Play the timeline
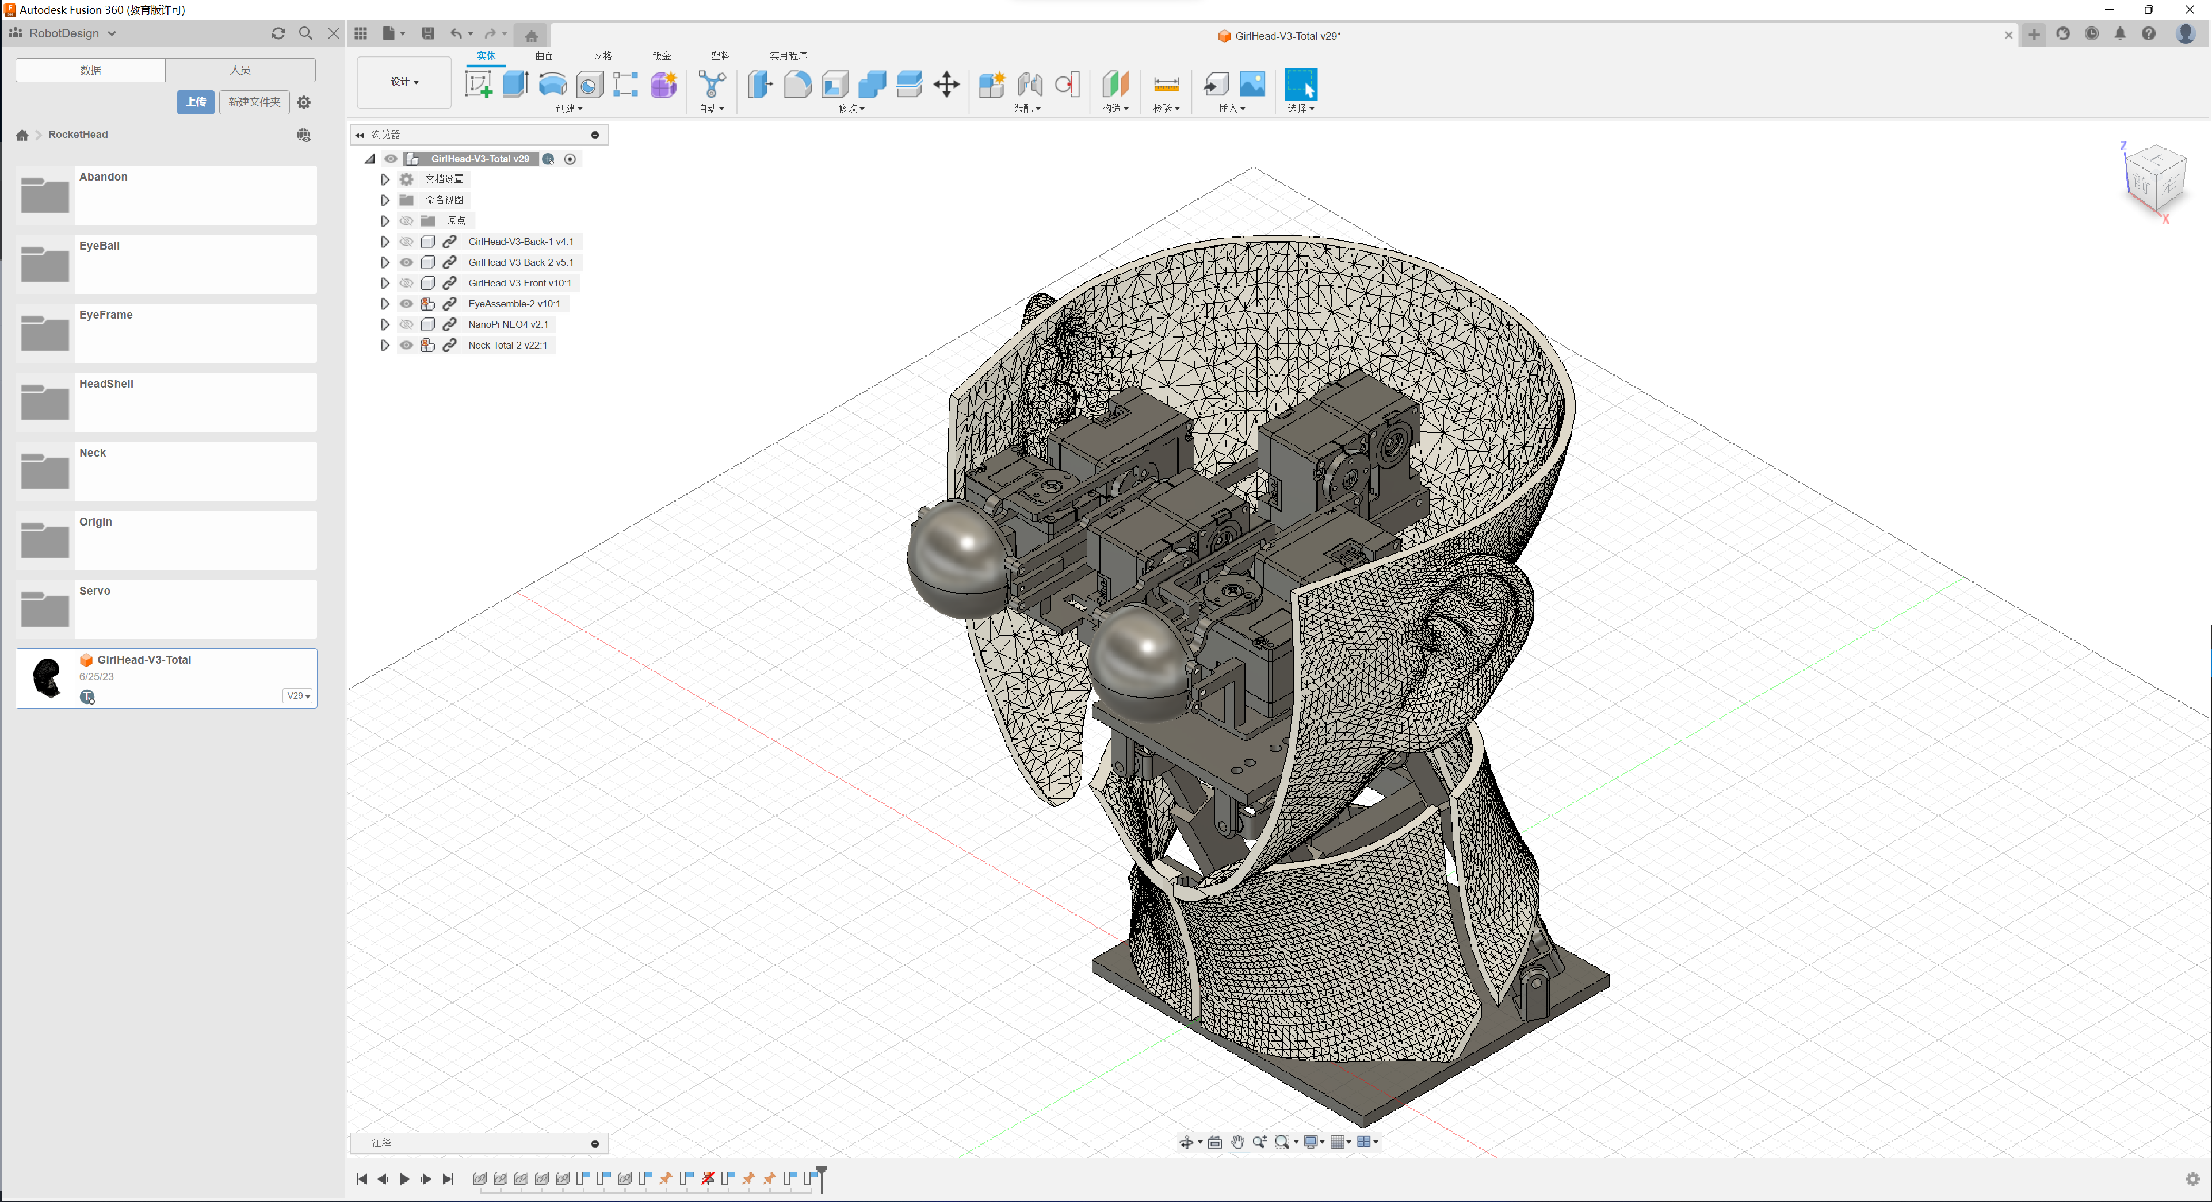 click(x=404, y=1179)
